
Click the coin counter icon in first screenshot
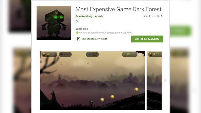click(44, 54)
